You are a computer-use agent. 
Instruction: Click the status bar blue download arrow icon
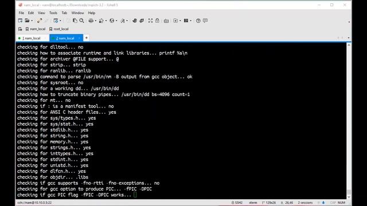tap(323, 203)
